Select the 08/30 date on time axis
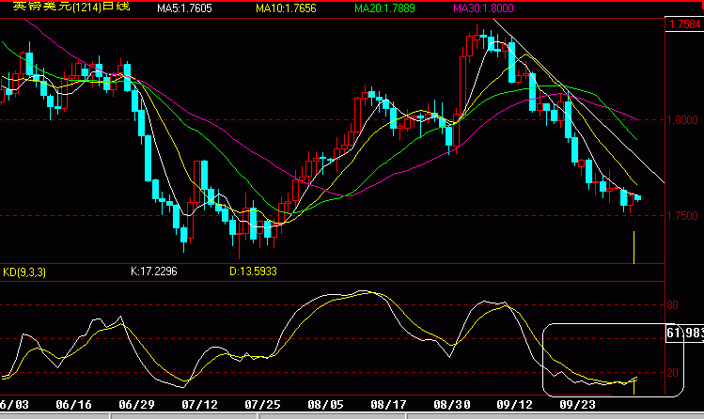Viewport: 704px width, 419px height. point(452,405)
